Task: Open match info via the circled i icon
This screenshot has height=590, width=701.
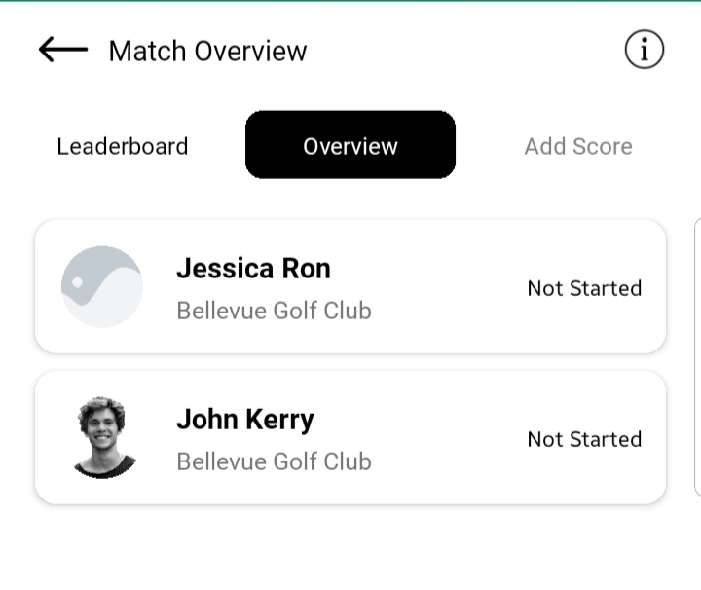Action: 644,50
